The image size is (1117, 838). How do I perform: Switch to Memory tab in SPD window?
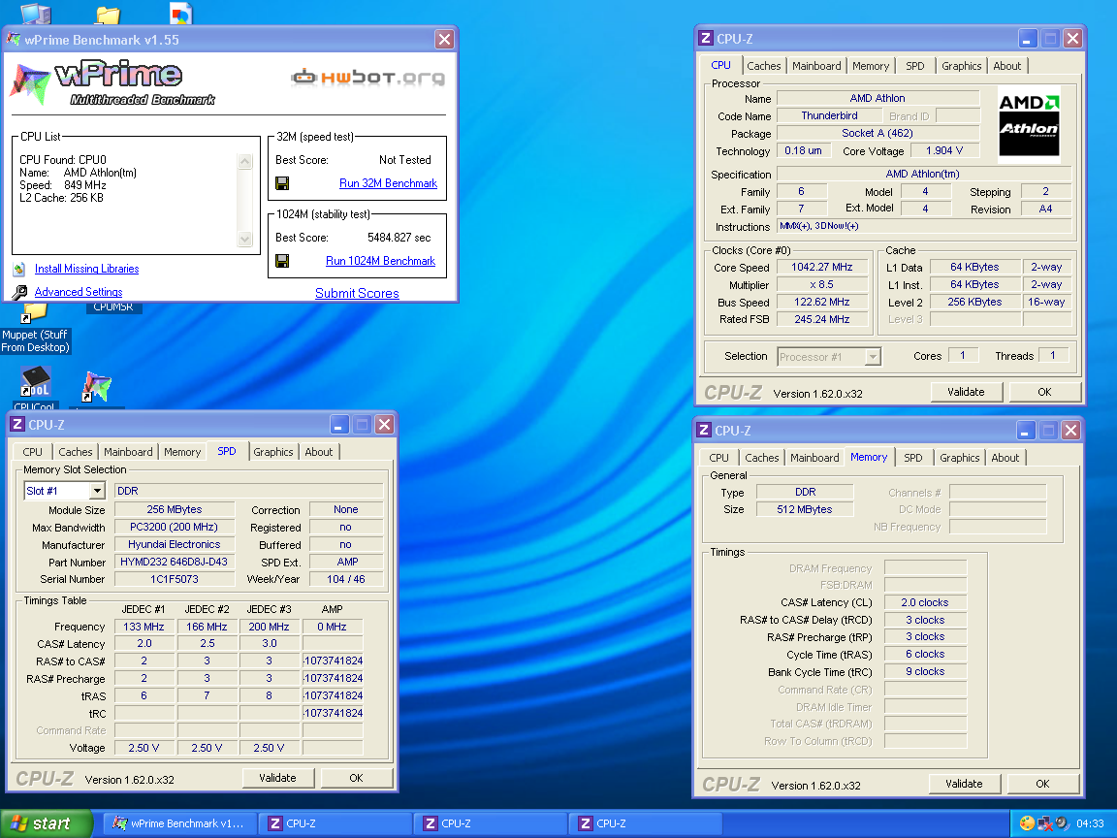(182, 452)
